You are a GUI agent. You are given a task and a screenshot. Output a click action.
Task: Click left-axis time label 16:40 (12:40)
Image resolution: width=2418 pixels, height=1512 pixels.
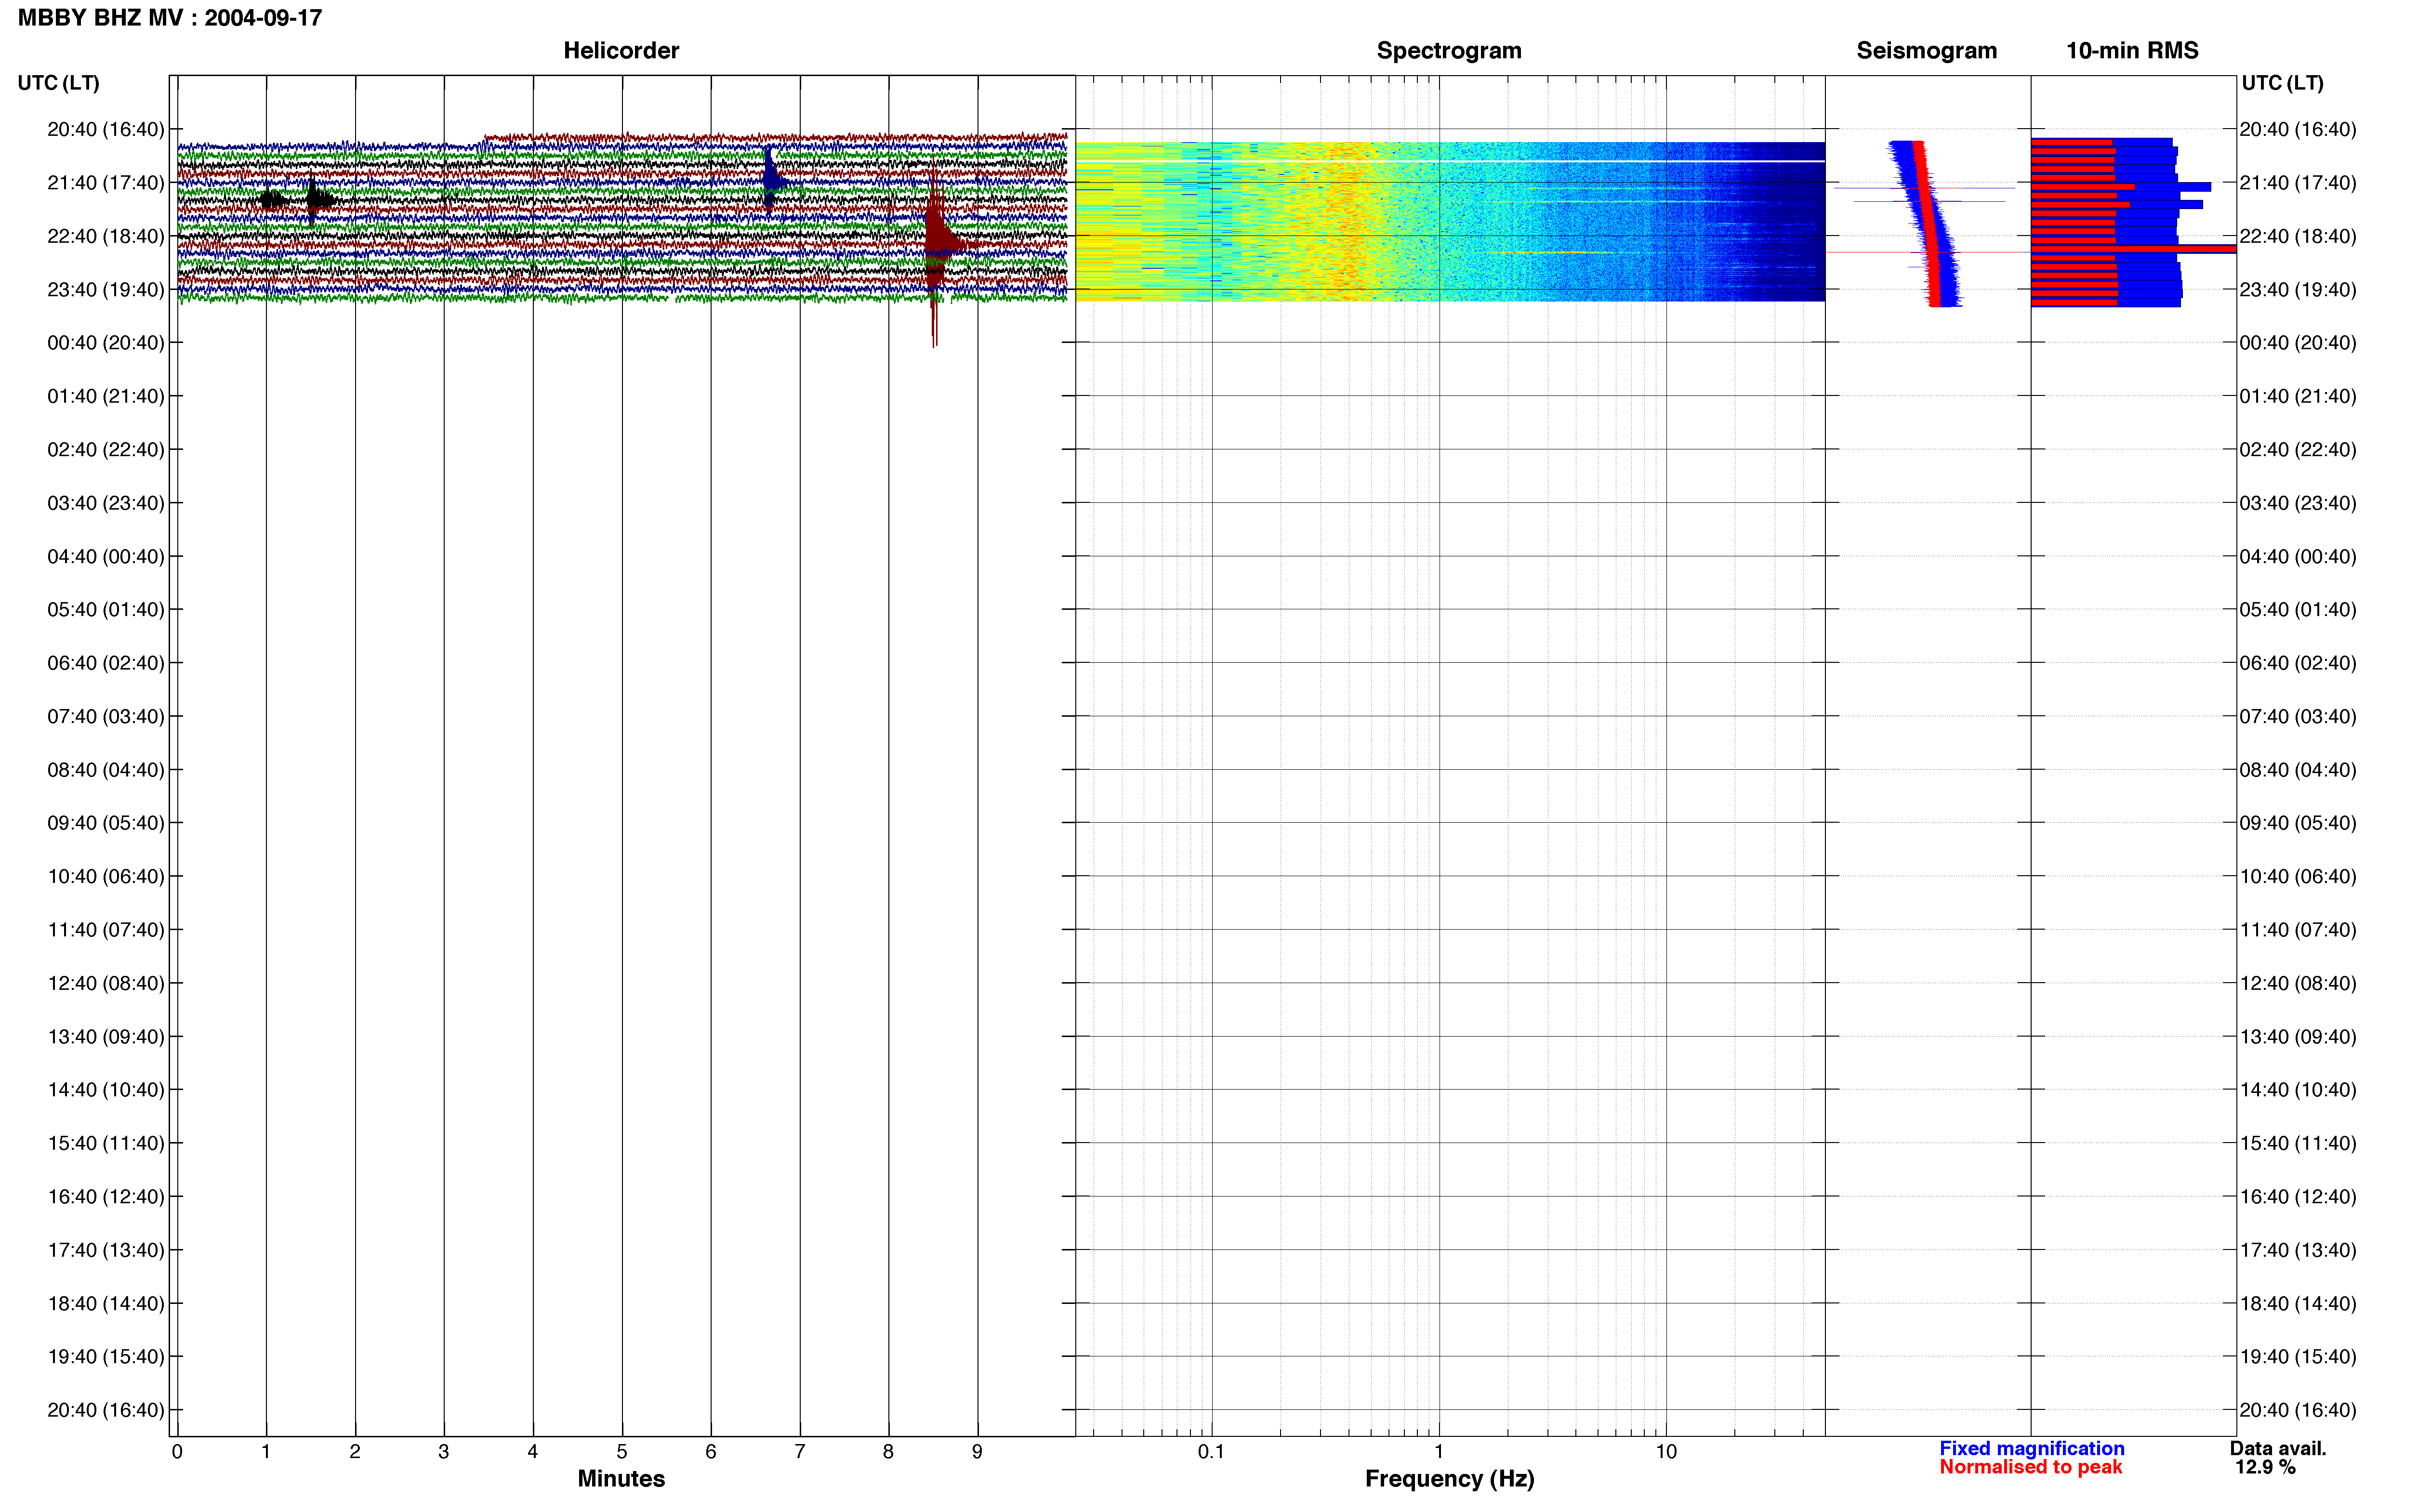[x=106, y=1197]
